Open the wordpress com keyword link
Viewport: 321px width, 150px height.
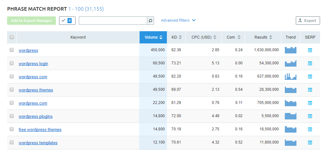(33, 77)
